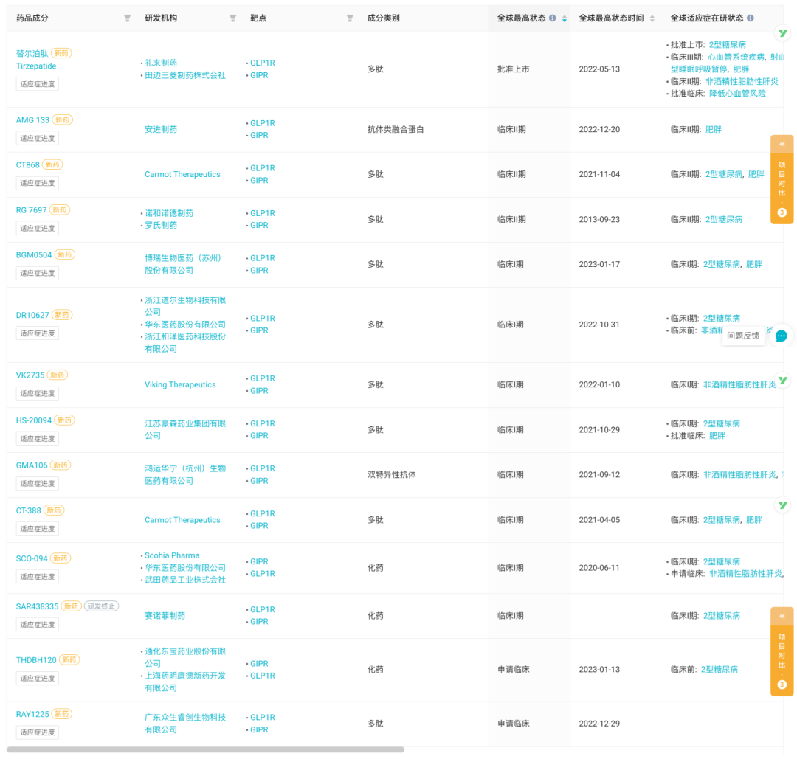Open THDBH120 drug page
Screen dimensions: 797x759
[x=36, y=660]
